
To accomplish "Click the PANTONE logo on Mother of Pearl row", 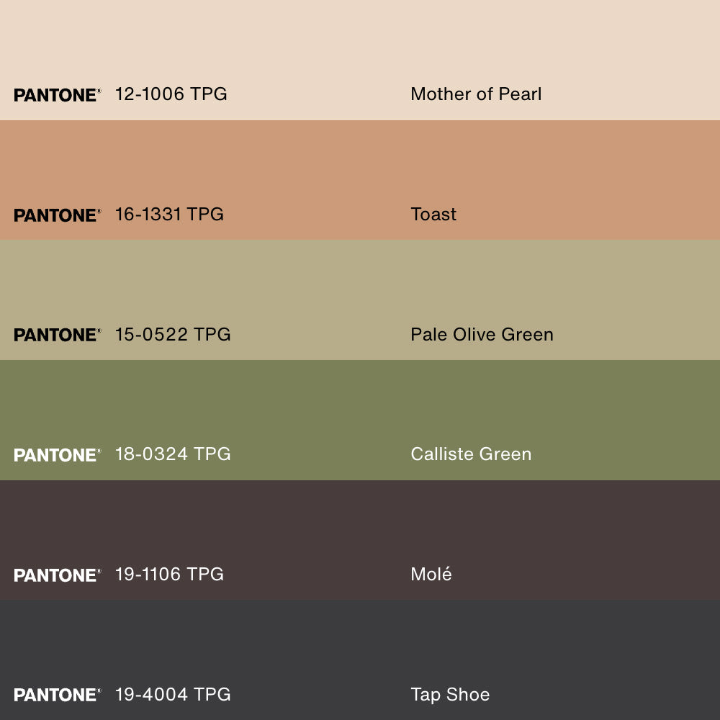I will coord(57,95).
